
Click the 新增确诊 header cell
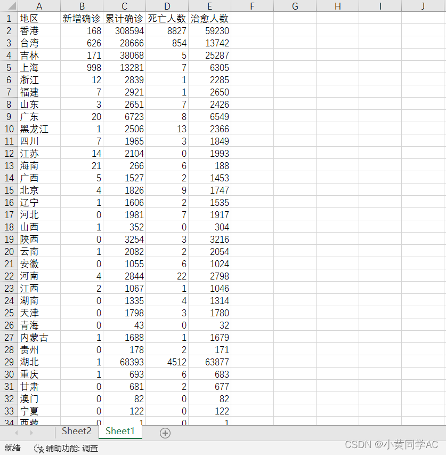click(x=82, y=18)
